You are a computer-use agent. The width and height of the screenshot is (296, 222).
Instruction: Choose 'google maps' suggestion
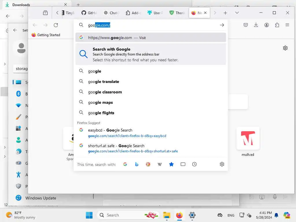click(151, 102)
